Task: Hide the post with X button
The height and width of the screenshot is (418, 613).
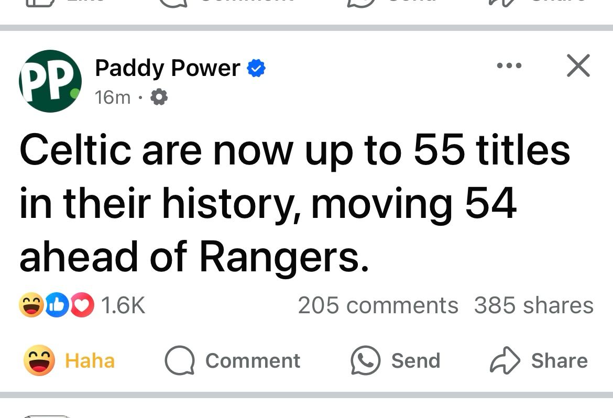Action: coord(578,65)
